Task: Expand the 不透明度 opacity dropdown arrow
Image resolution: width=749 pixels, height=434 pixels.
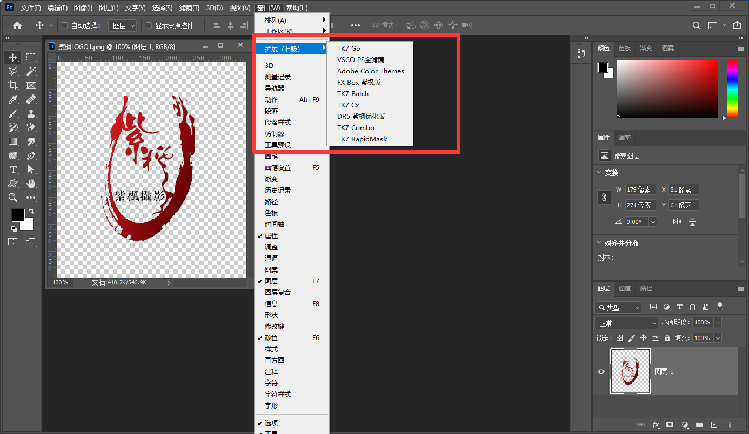Action: (x=718, y=322)
